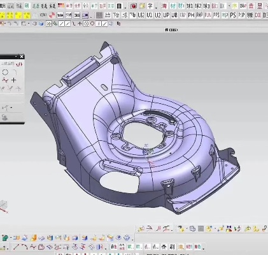Viewport: 268px width, 255px height.
Task: Click the 球2 toolbar button
Action: click(x=198, y=6)
